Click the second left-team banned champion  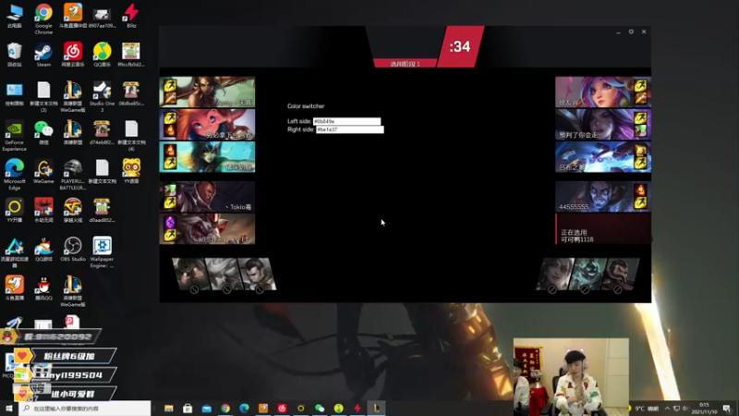pyautogui.click(x=223, y=274)
